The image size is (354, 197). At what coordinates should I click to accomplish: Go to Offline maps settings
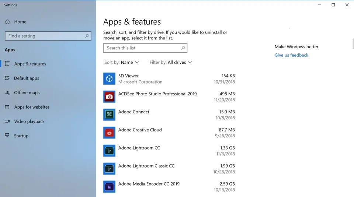tap(27, 92)
